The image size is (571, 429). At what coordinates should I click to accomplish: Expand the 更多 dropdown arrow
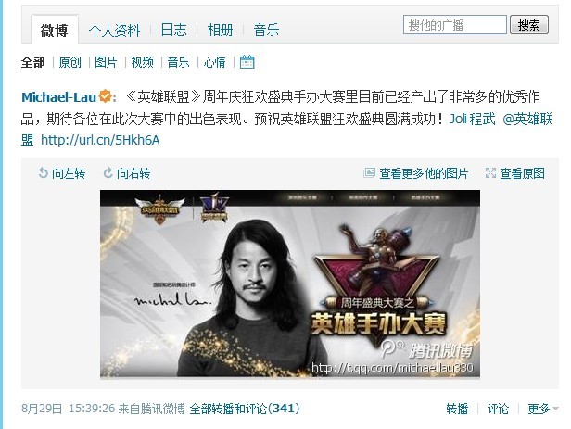pyautogui.click(x=556, y=409)
